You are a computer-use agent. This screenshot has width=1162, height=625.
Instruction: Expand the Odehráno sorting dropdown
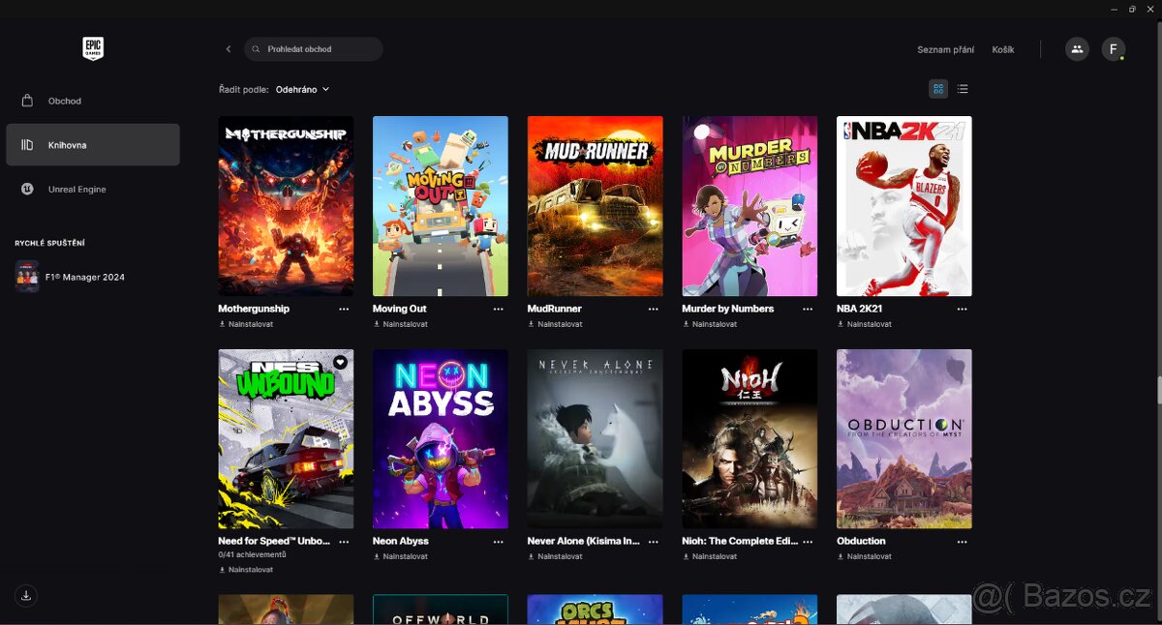tap(303, 89)
